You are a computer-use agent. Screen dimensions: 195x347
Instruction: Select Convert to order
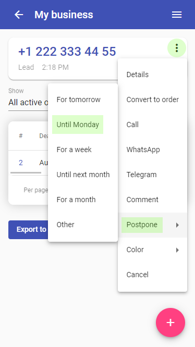tap(152, 100)
